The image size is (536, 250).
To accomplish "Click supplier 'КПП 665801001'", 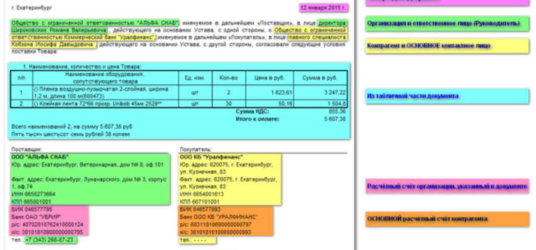I will (x=31, y=202).
